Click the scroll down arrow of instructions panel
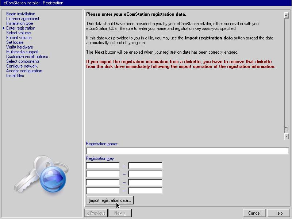This screenshot has height=219, width=292. [x=287, y=136]
